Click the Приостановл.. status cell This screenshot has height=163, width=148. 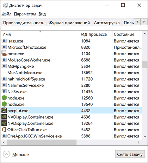pos(128,47)
